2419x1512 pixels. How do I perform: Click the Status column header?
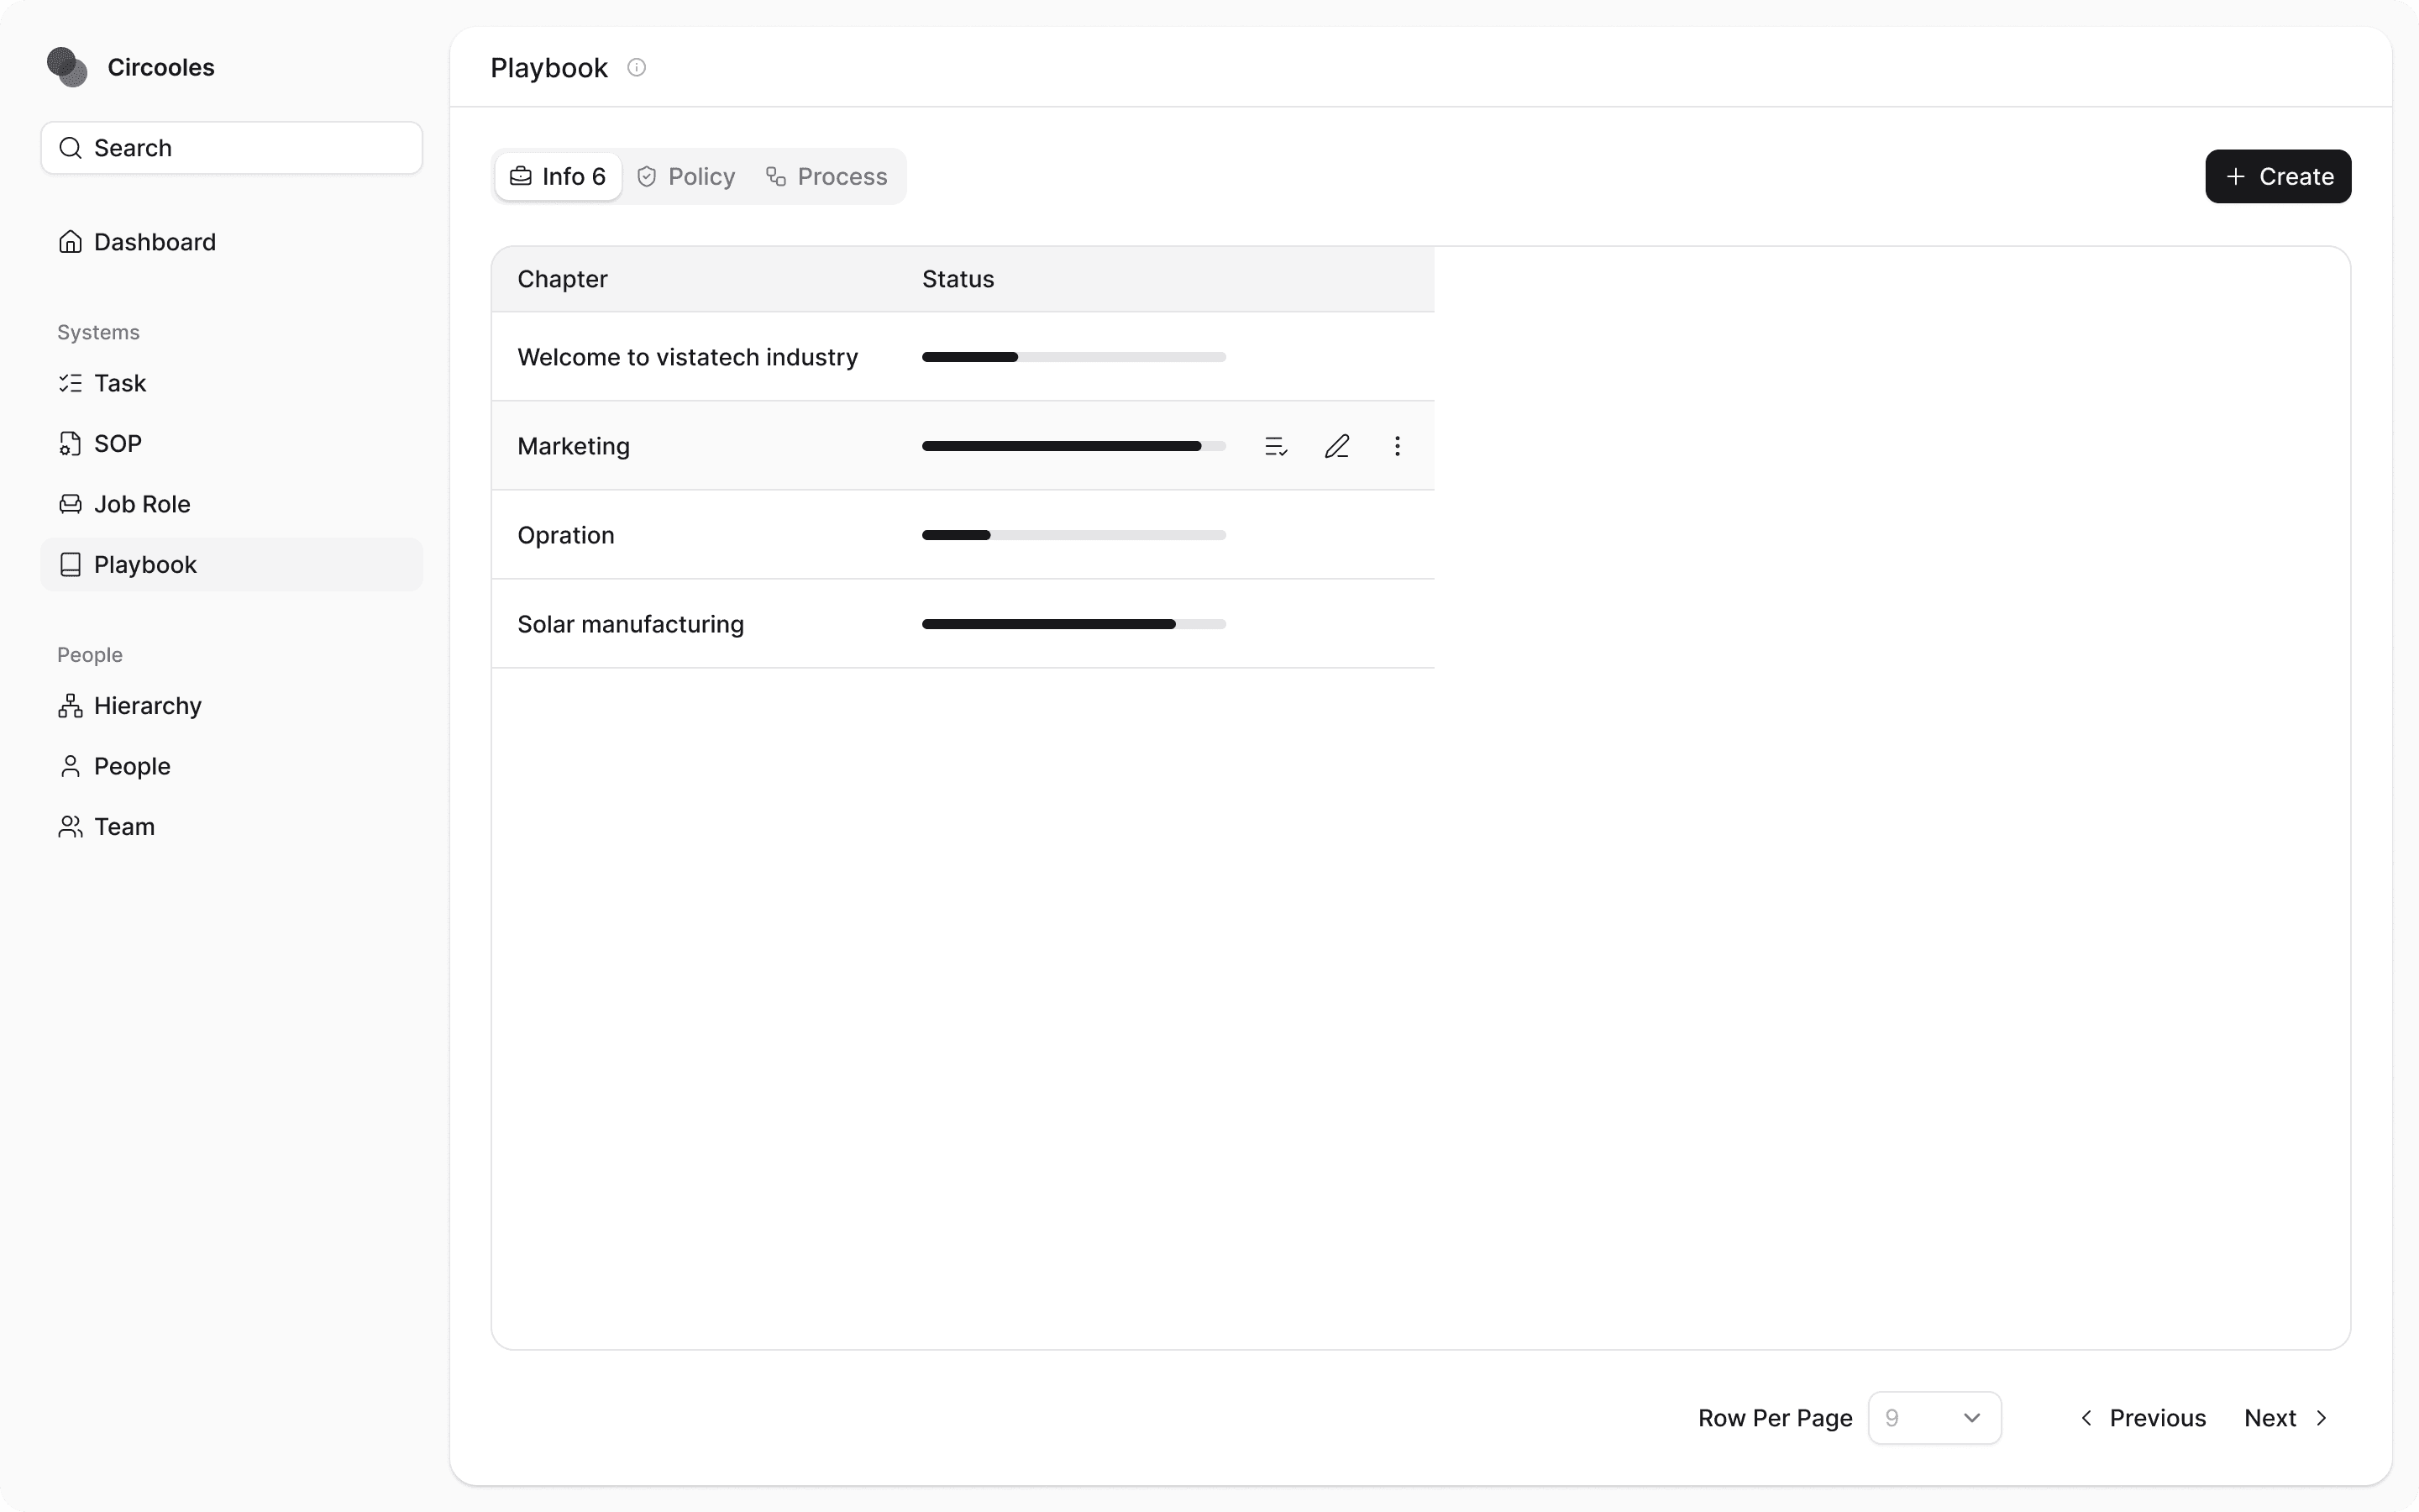pyautogui.click(x=958, y=279)
